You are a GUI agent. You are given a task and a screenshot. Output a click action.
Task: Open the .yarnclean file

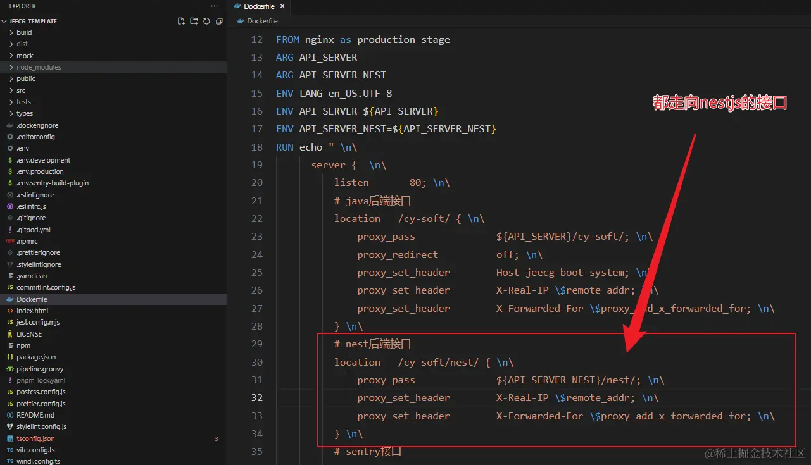click(113, 276)
